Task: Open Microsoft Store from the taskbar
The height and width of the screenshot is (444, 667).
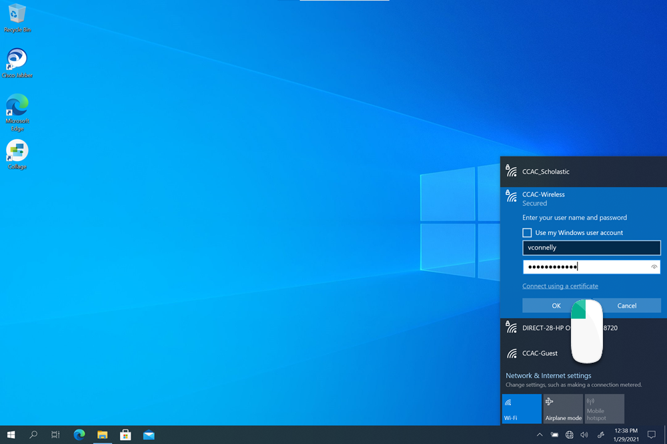Action: pyautogui.click(x=125, y=435)
